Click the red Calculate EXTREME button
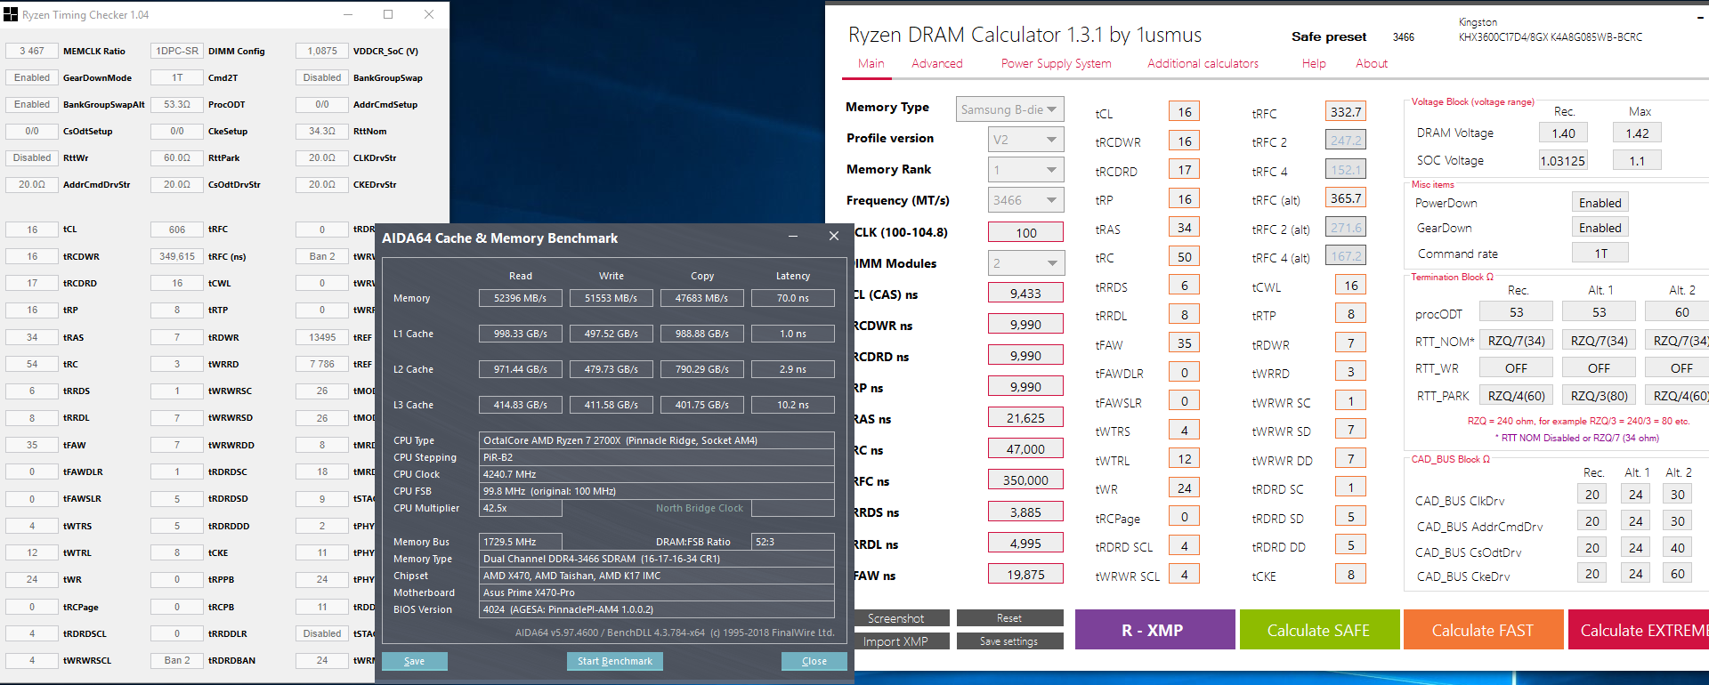 click(x=1639, y=630)
